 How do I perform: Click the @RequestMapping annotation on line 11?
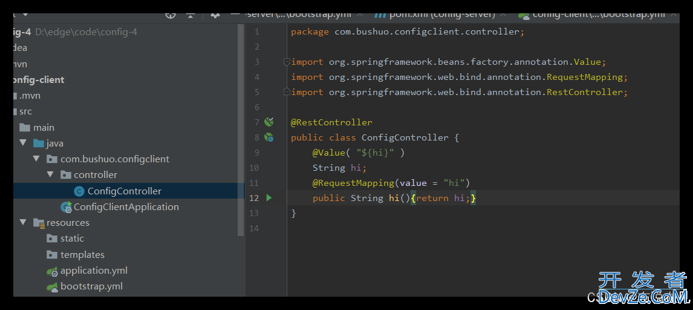click(353, 183)
